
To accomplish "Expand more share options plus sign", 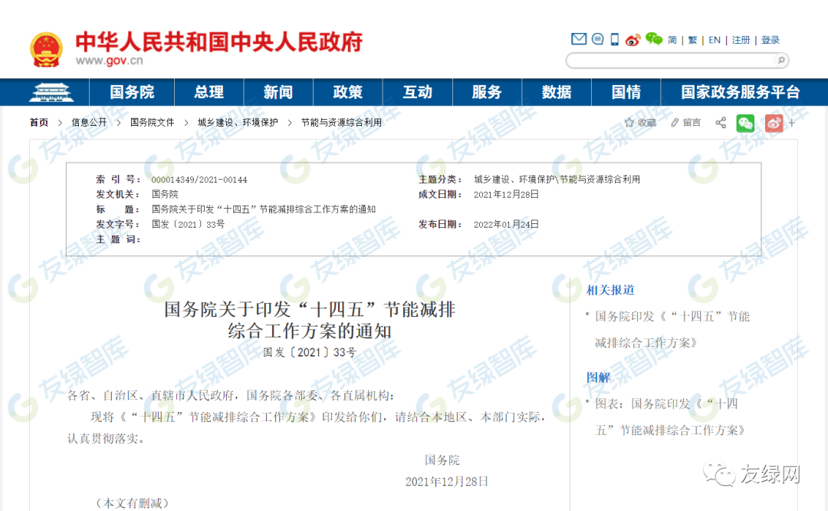I will (792, 123).
